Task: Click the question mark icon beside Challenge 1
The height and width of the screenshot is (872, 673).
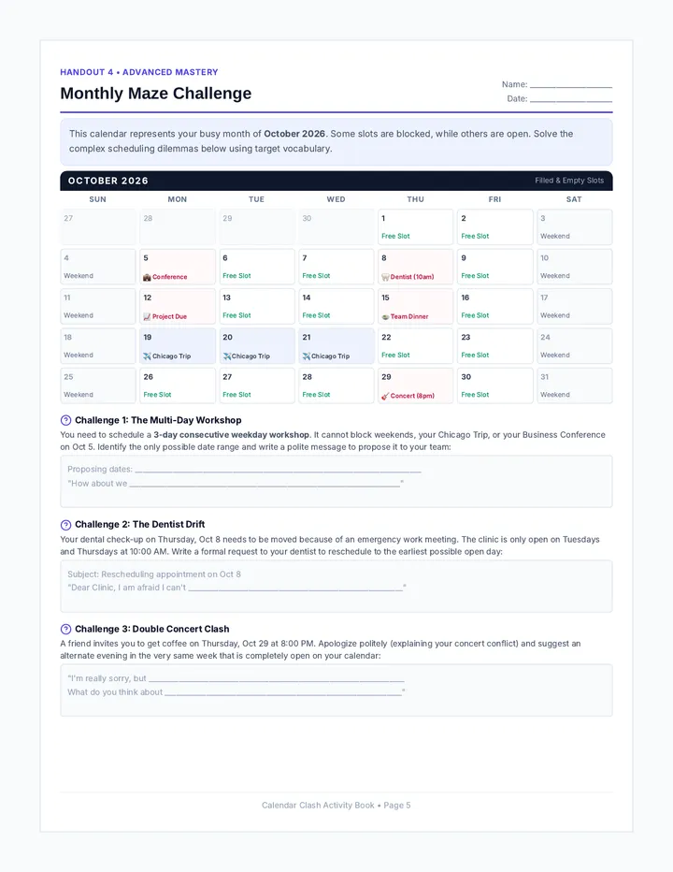Action: click(65, 420)
